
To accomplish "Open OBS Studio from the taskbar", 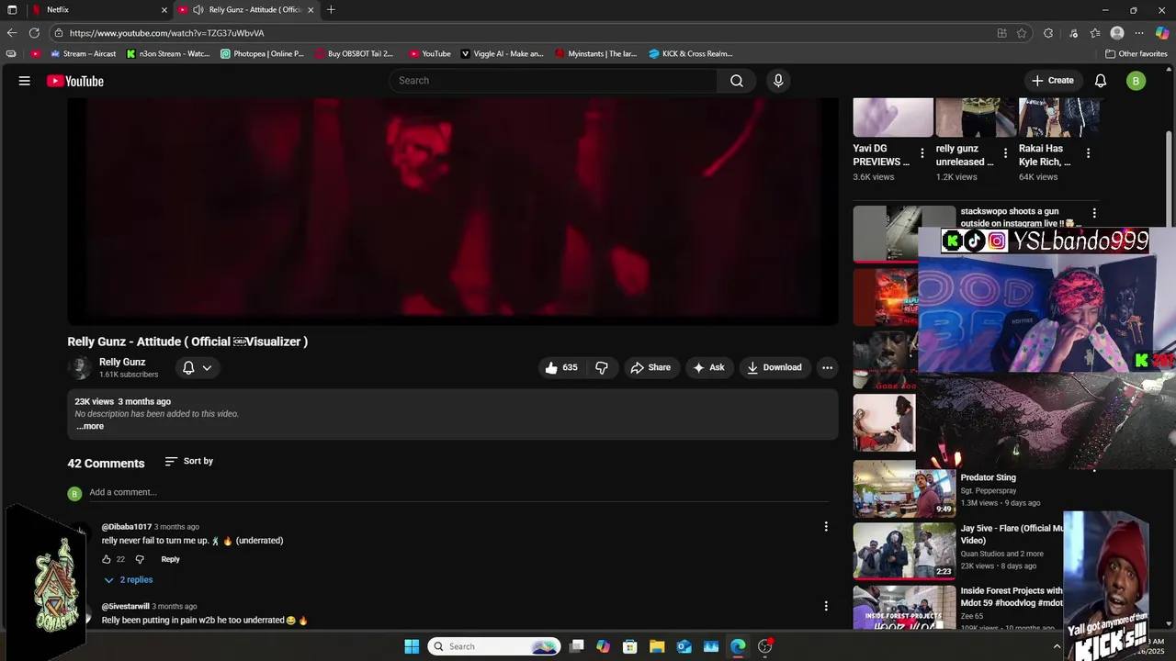I will tap(765, 646).
